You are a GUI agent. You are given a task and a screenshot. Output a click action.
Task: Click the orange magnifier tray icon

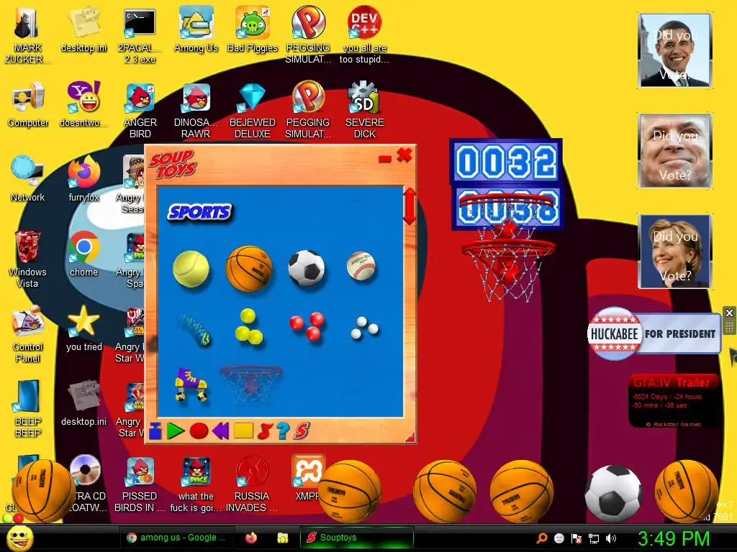[x=542, y=538]
